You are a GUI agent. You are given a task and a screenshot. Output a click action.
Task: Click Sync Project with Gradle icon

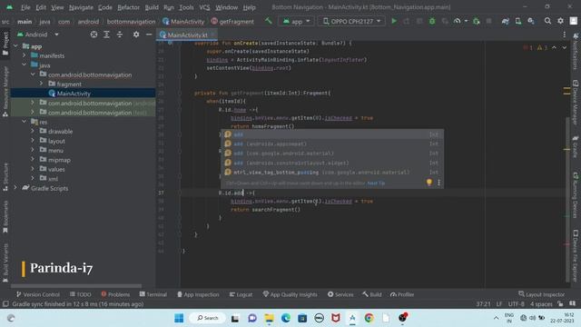point(505,21)
